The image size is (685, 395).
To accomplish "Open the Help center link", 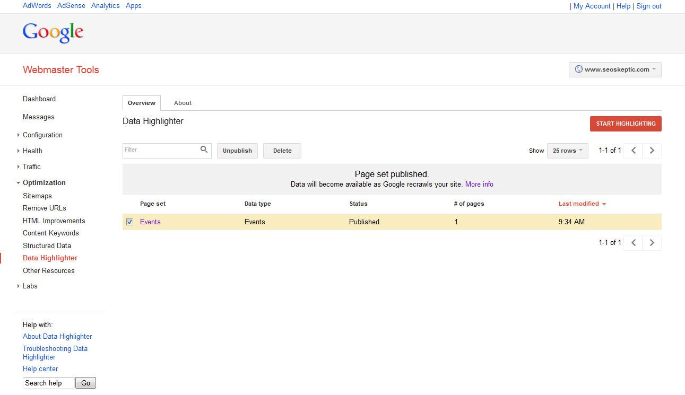I will 40,369.
